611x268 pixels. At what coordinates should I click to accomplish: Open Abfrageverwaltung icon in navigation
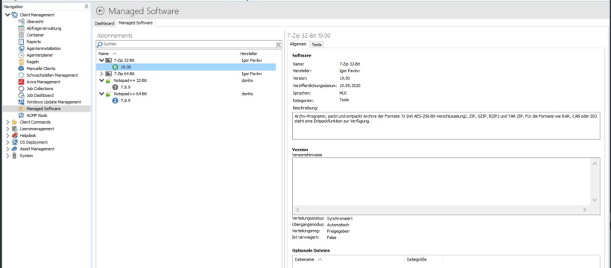pos(22,28)
